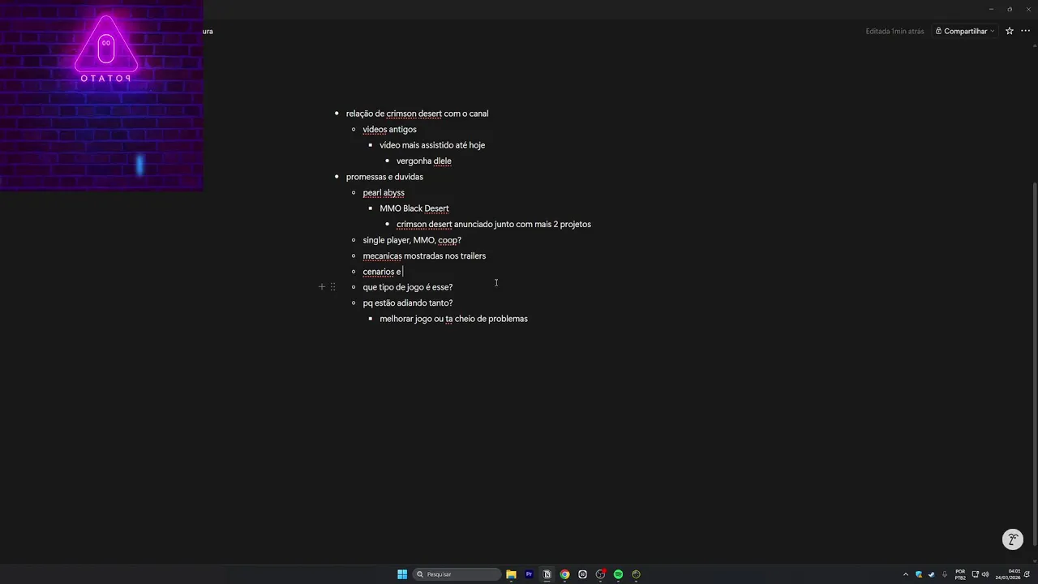Open Adobe Premiere Pro from taskbar
1038x584 pixels.
click(529, 574)
